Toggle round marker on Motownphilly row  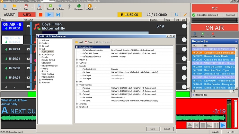(x=184, y=26)
